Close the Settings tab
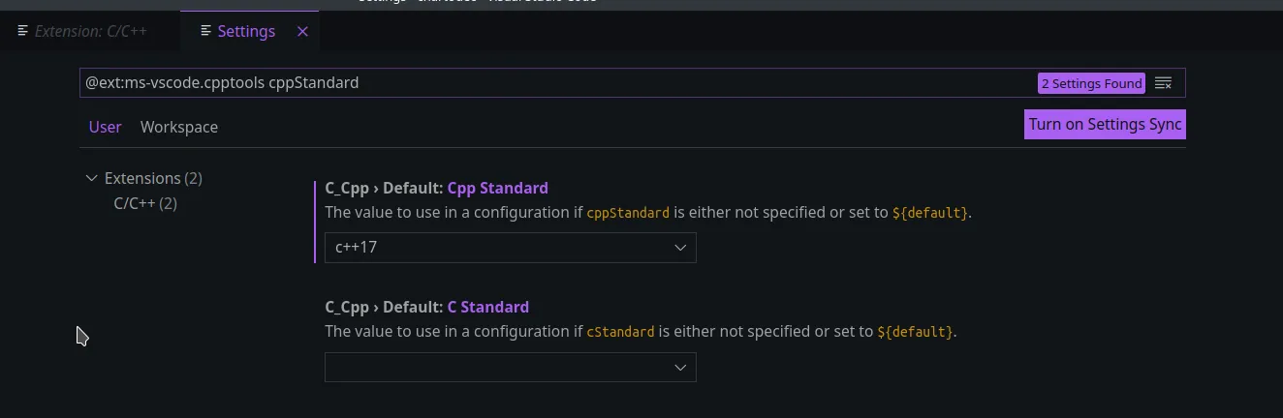 pos(302,32)
